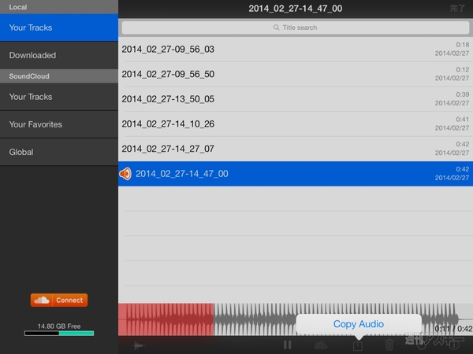
Task: Select track 2014_02_27-09_56_50
Action: coord(296,75)
